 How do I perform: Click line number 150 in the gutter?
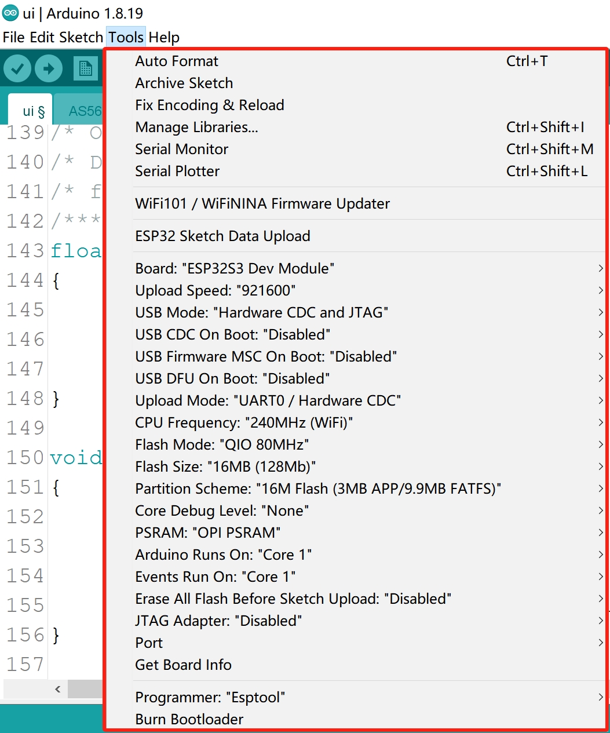pos(25,457)
